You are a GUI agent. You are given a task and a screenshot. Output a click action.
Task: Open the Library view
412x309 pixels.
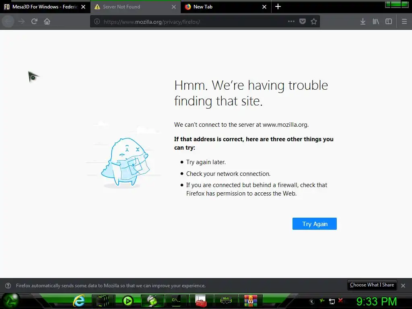pos(376,21)
